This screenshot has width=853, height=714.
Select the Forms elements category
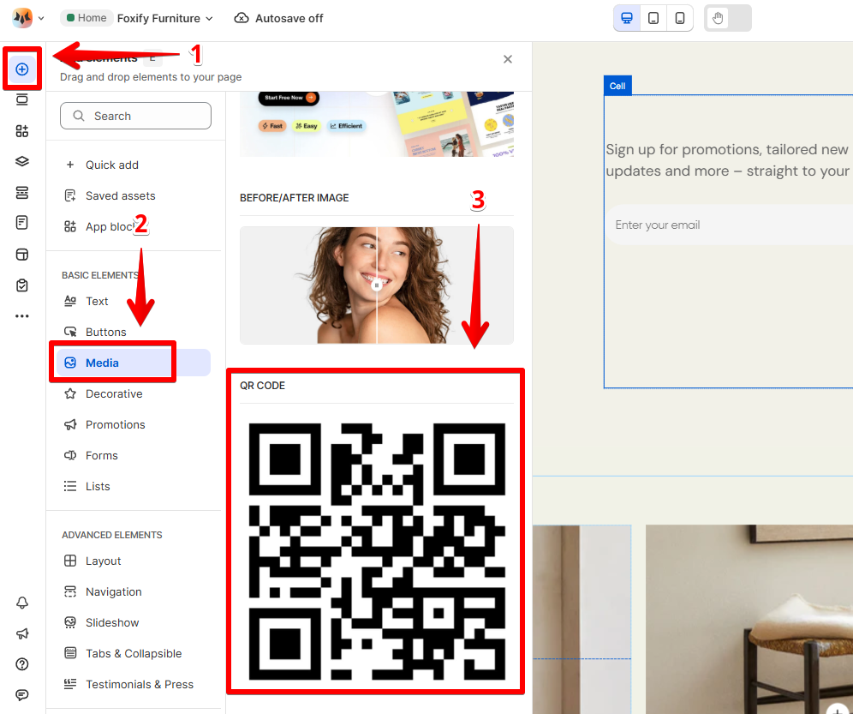[134, 455]
